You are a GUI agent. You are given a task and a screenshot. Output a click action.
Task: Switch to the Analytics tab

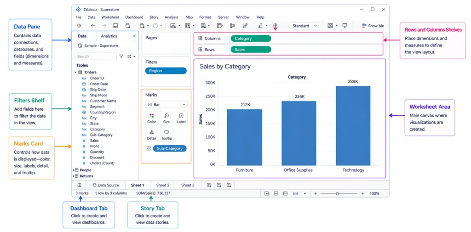coord(109,36)
